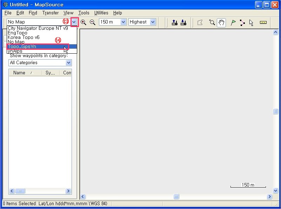The height and width of the screenshot is (209, 281).
Task: Select the Zoom In magnifier icon
Action: (x=83, y=22)
